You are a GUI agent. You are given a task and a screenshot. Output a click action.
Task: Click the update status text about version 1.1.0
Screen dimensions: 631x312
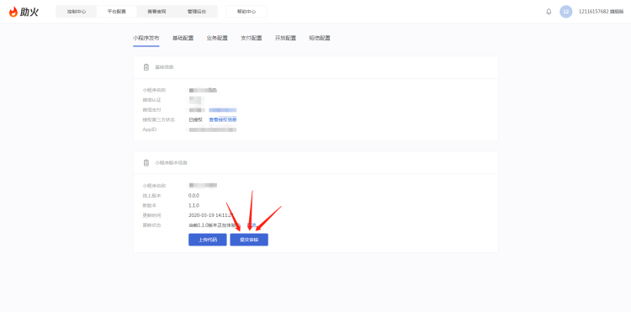pos(215,225)
